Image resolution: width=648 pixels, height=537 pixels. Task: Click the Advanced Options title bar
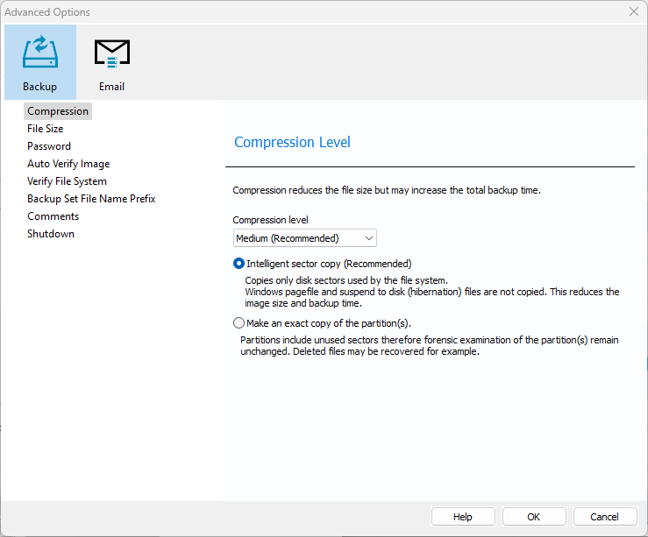click(x=263, y=12)
